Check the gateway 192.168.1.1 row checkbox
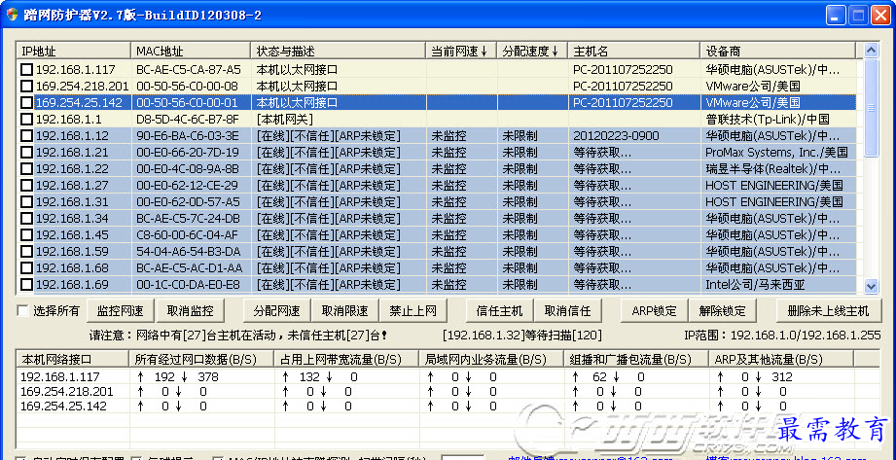 click(x=27, y=120)
